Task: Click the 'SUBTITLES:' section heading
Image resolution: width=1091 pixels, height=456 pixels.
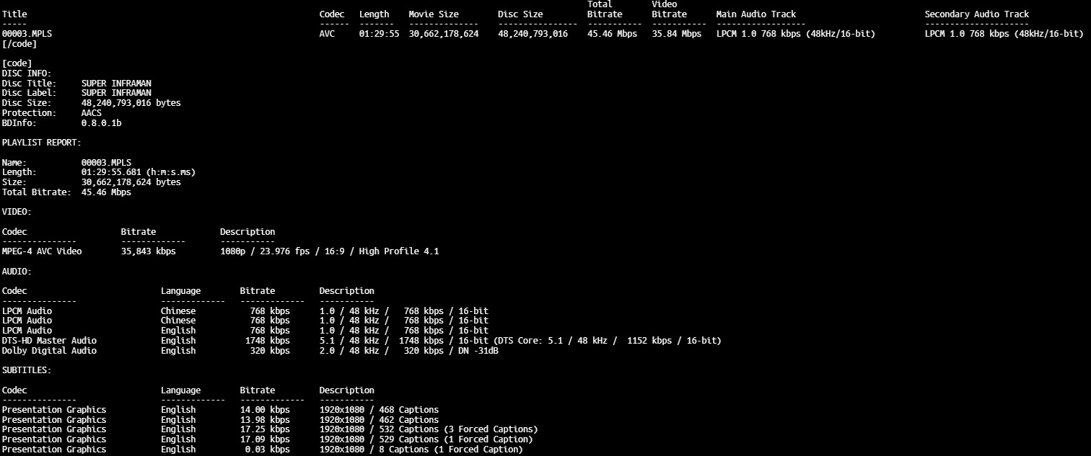Action: click(27, 370)
